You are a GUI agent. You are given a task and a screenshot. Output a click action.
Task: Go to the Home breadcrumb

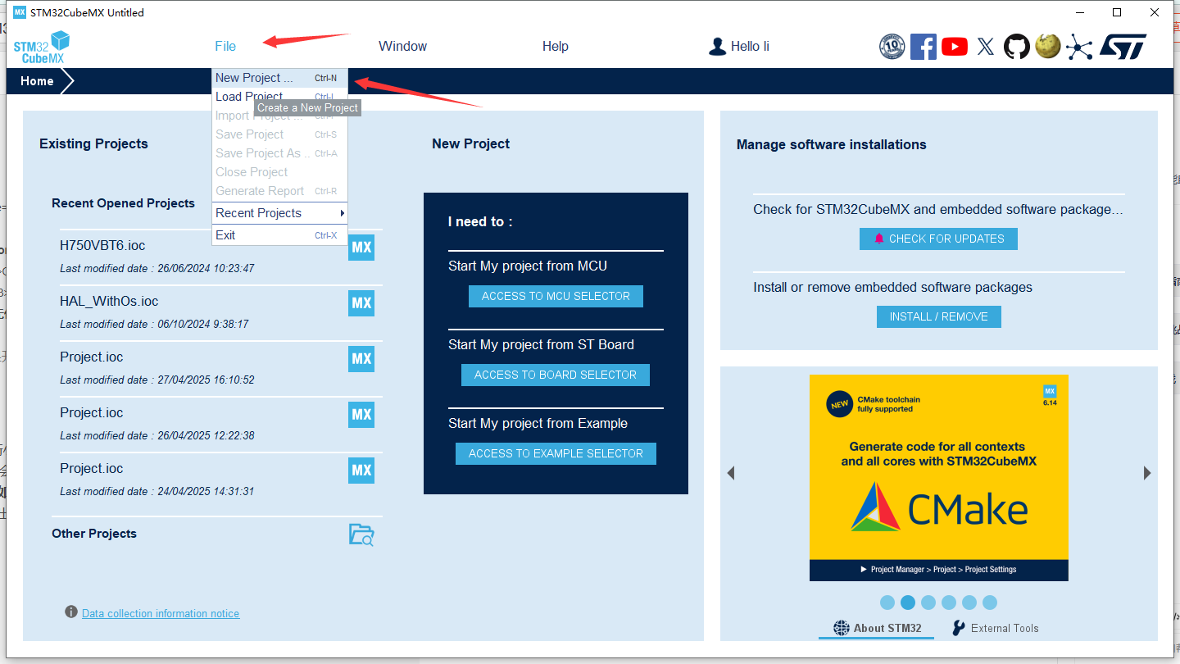point(37,81)
